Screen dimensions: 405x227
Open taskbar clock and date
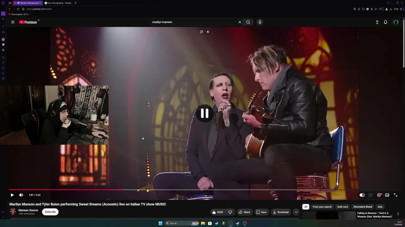pos(398,223)
